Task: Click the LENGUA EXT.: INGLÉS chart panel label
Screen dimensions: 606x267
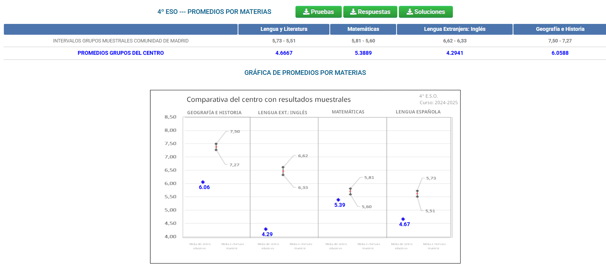Action: pyautogui.click(x=283, y=113)
